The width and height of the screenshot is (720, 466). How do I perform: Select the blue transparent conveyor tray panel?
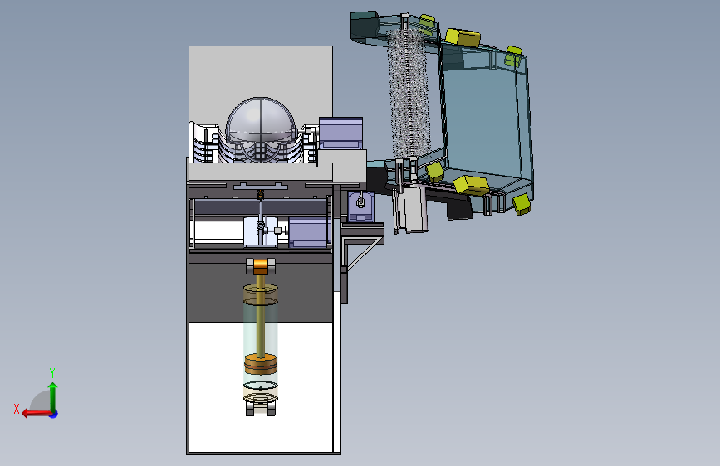(x=482, y=119)
